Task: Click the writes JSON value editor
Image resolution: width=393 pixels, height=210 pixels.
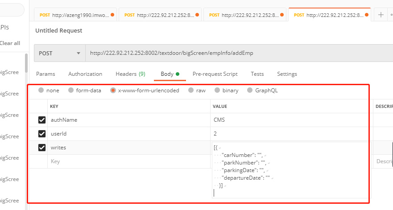Action: pos(291,170)
